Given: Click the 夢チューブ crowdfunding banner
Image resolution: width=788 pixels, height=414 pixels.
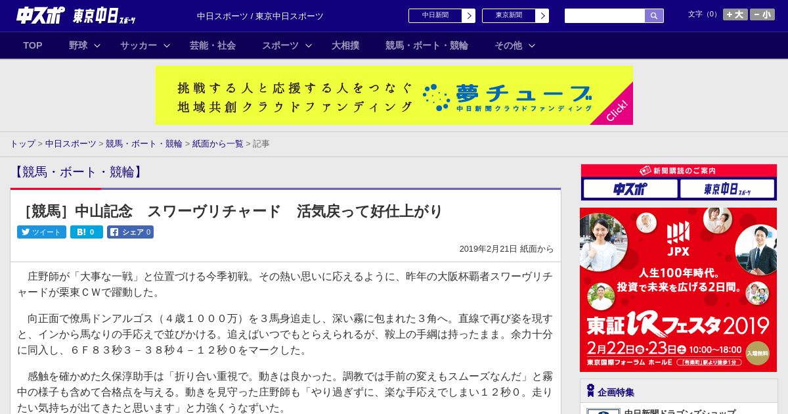Looking at the screenshot, I should (x=394, y=95).
